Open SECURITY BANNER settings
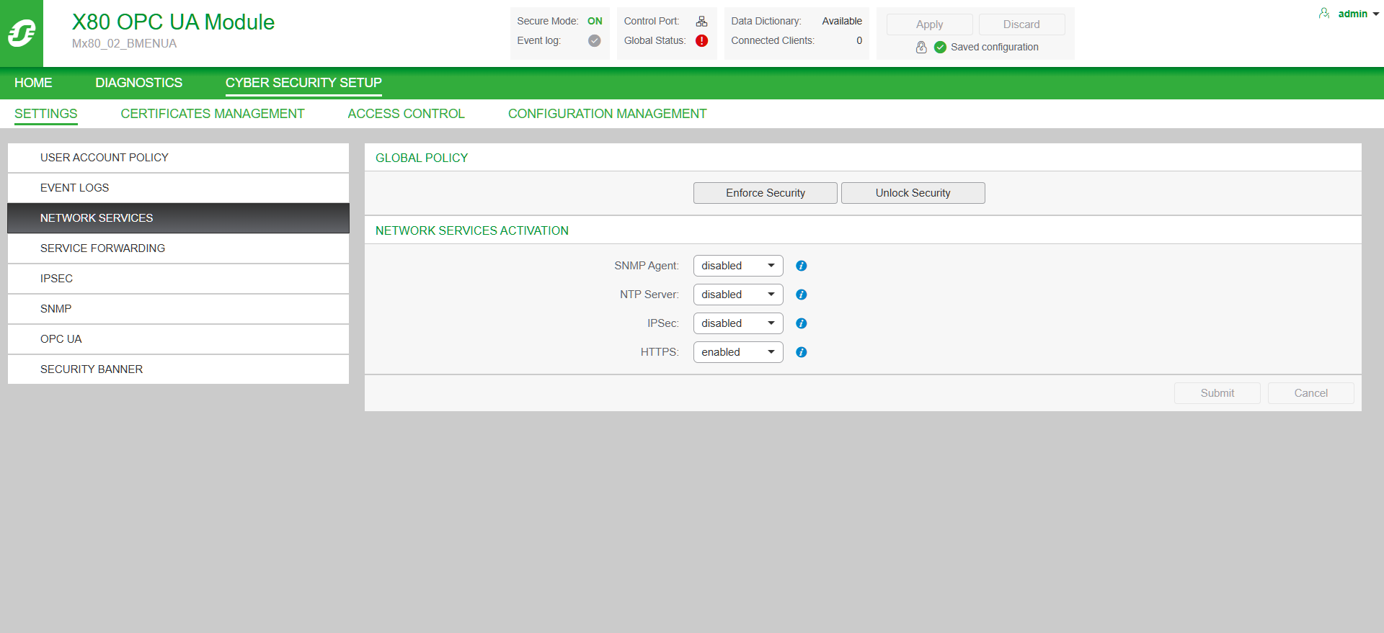Viewport: 1384px width, 633px height. pos(178,369)
